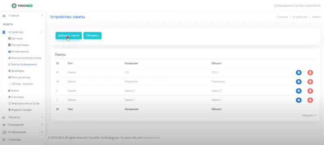Image resolution: width=324 pixels, height=145 pixels.
Task: Collapse the Устройства menu chevron
Action: (x=42, y=32)
